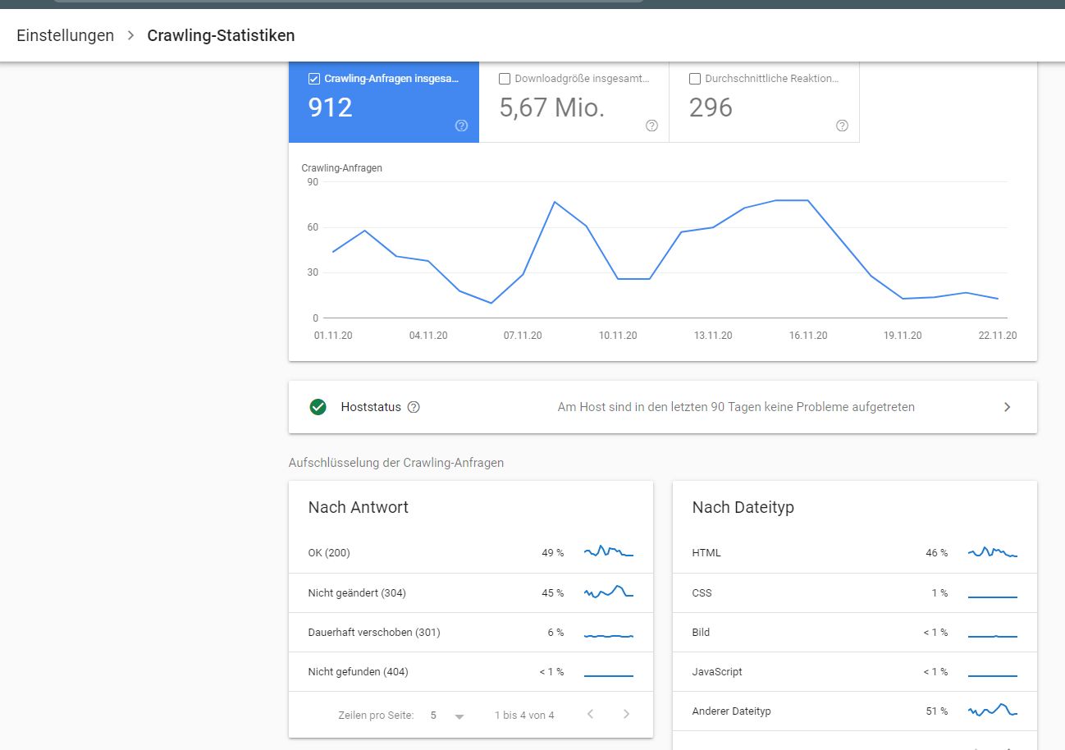Screen dimensions: 1065x750
Task: Click the OK (200) sparkline chart
Action: tap(609, 552)
